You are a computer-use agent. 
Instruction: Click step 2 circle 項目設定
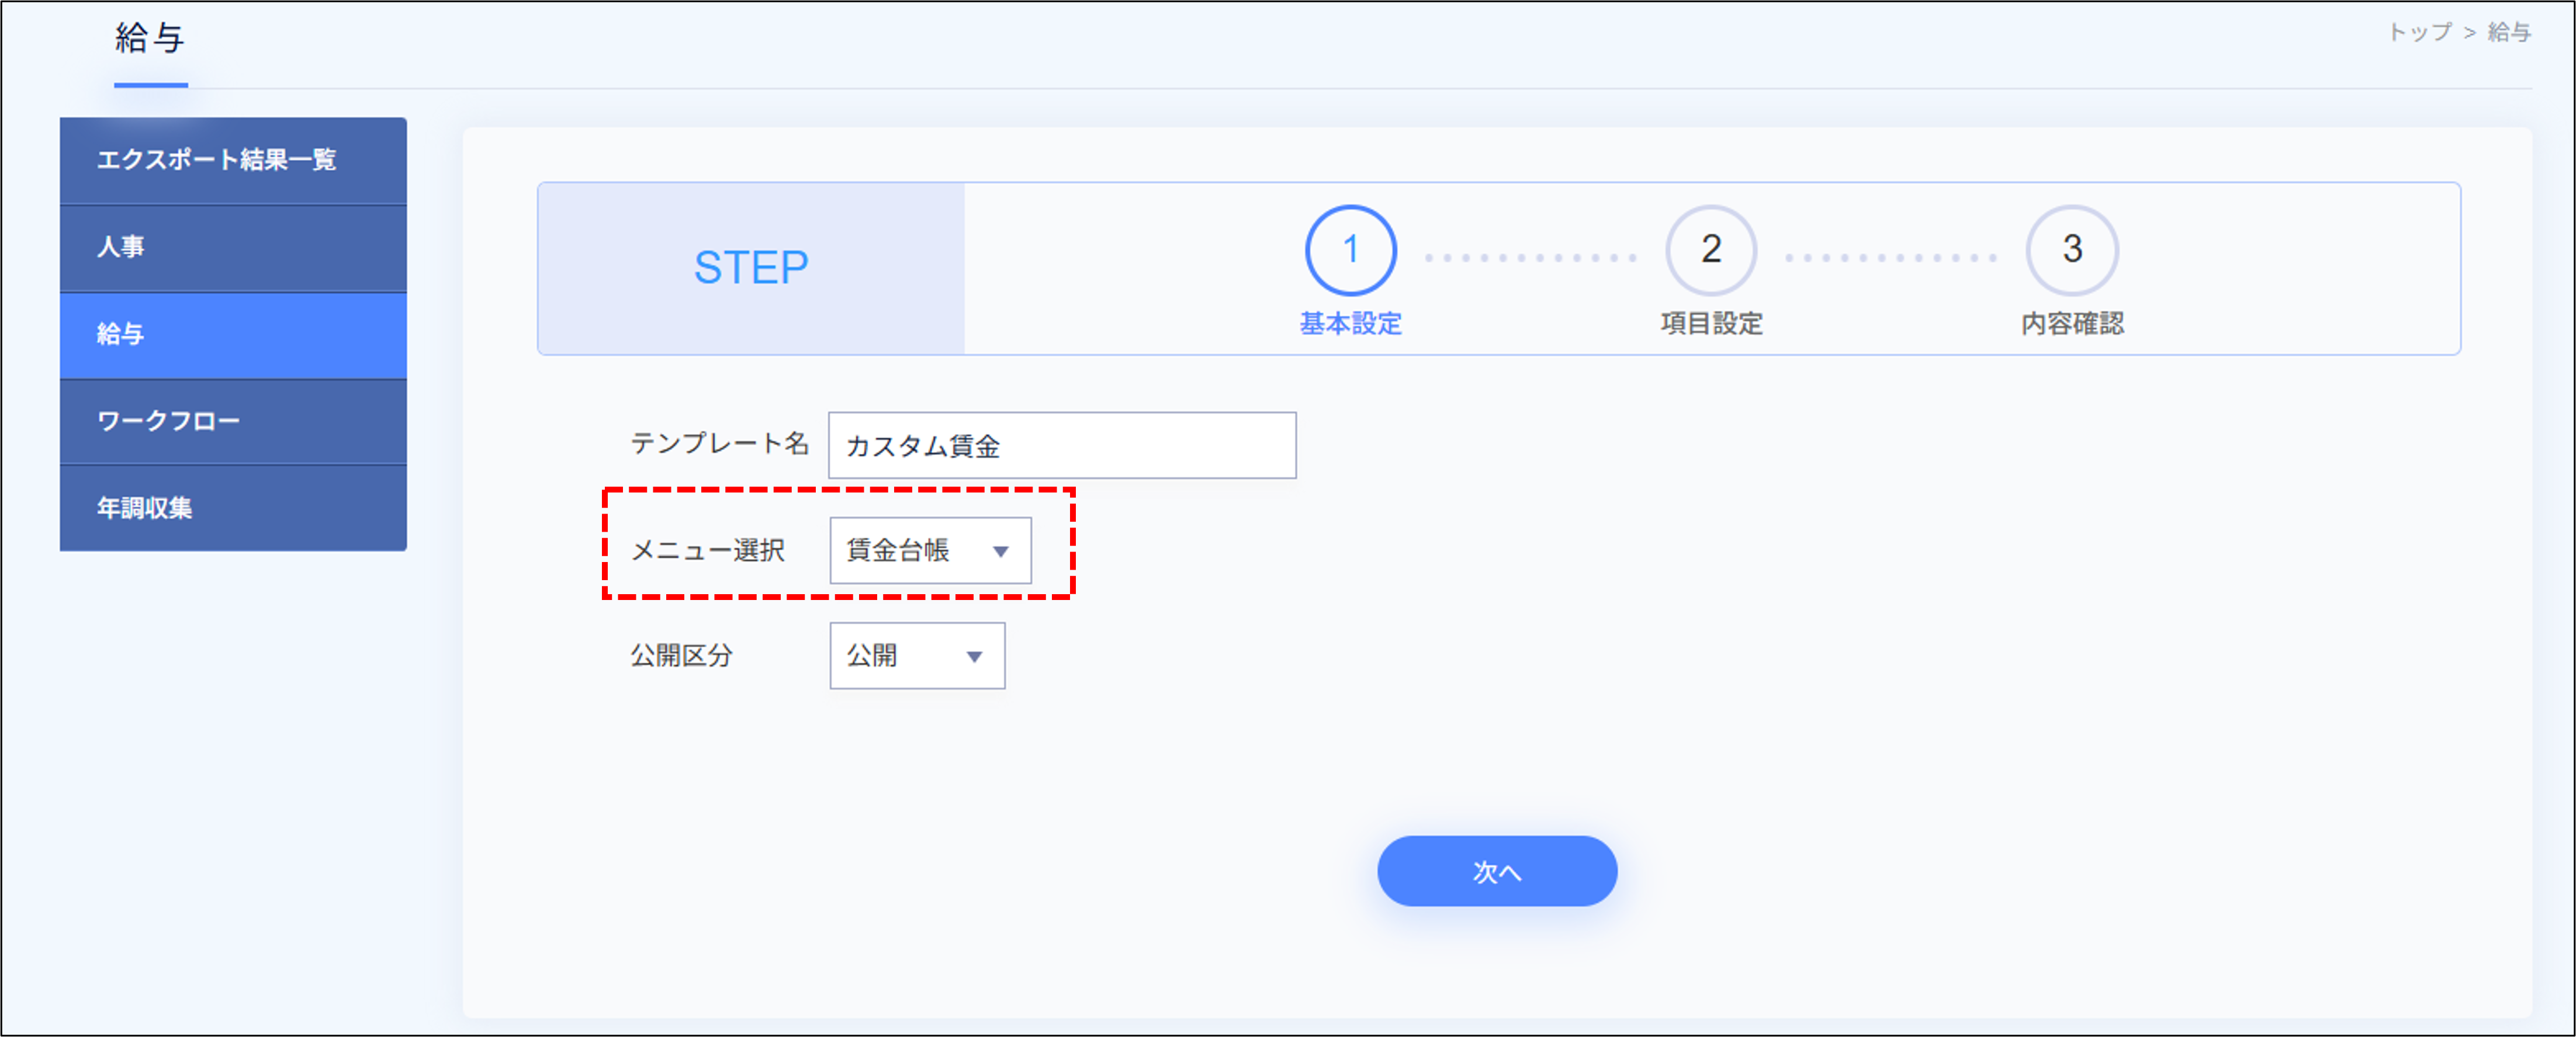[1711, 250]
